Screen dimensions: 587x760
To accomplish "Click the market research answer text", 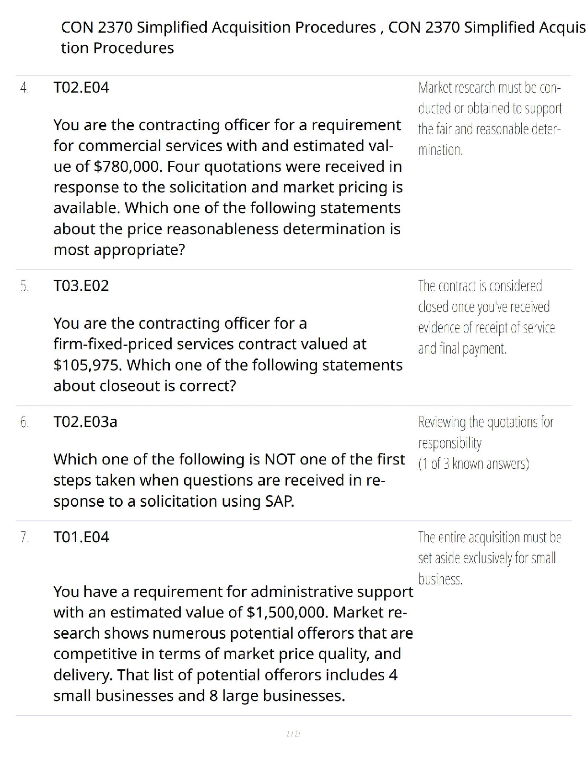I will tap(489, 119).
